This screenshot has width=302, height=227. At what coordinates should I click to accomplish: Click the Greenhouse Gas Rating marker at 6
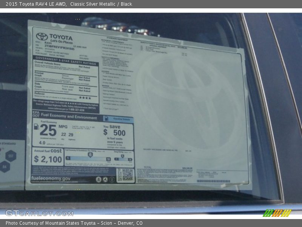[90, 154]
